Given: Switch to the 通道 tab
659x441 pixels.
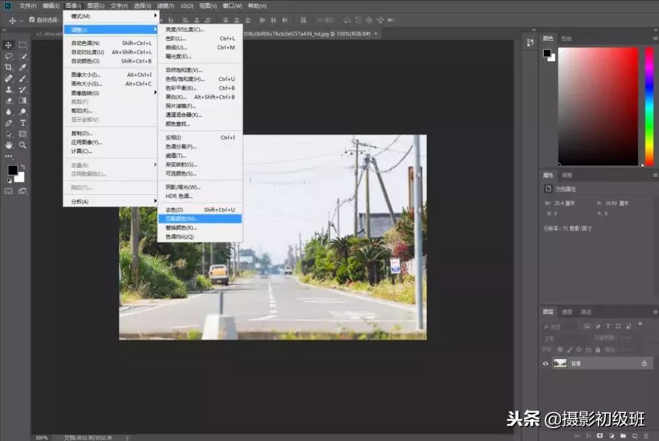Looking at the screenshot, I should [567, 312].
